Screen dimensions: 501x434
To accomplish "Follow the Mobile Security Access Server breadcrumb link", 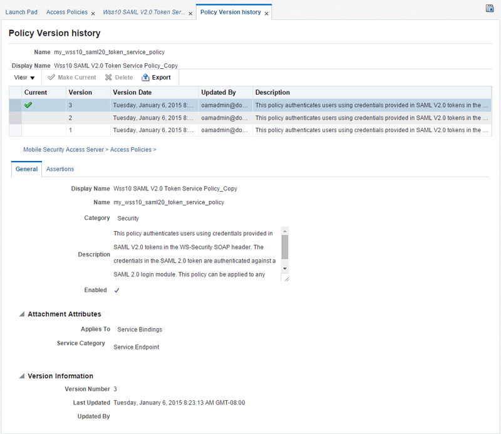I will (x=64, y=150).
